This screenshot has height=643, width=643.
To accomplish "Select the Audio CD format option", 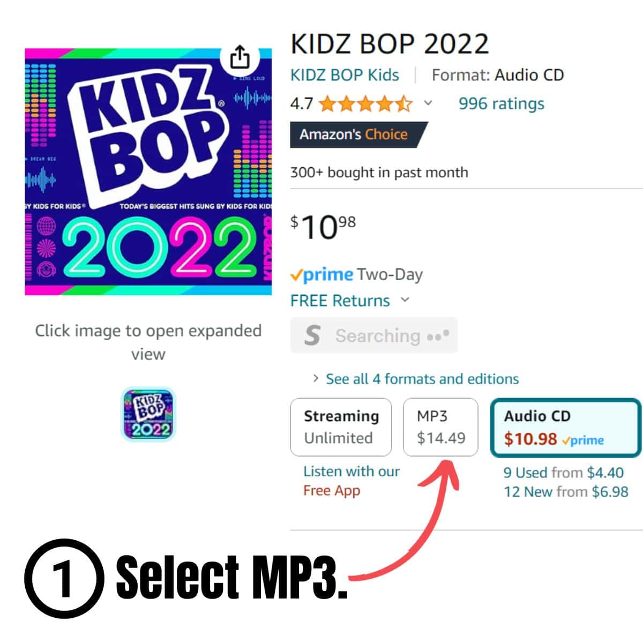I will [565, 428].
